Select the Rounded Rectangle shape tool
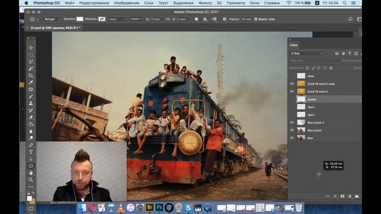The image size is (381, 214). tap(31, 166)
